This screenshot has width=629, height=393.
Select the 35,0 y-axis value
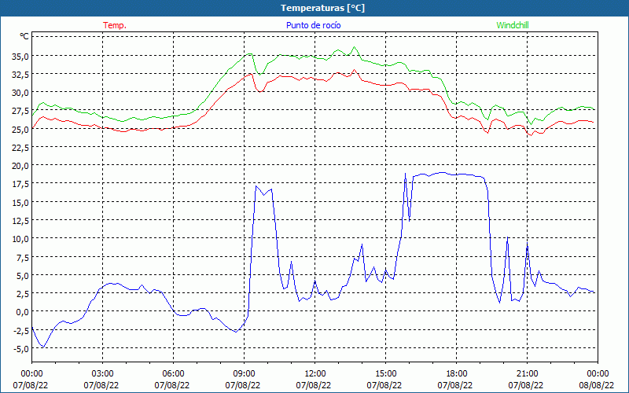click(21, 57)
